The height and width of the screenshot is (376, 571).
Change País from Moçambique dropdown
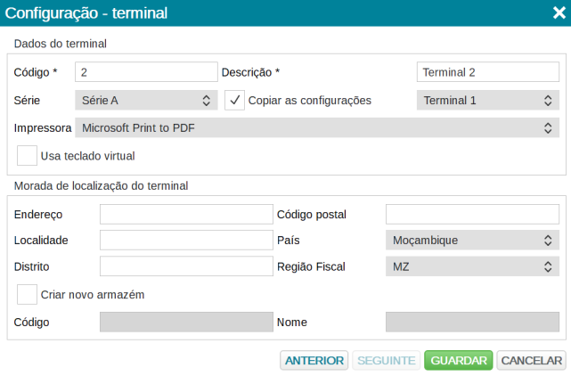(473, 240)
